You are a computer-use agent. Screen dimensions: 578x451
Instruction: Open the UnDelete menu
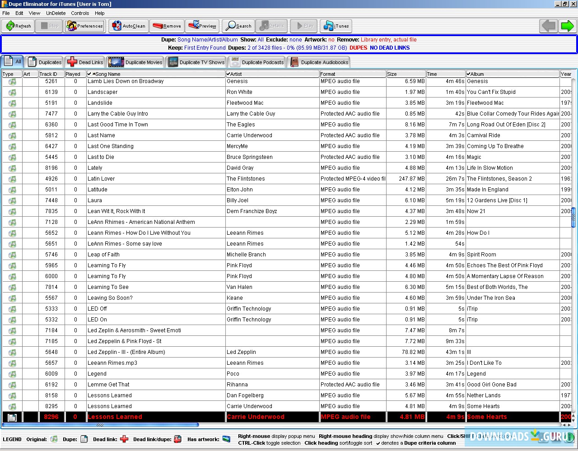56,13
